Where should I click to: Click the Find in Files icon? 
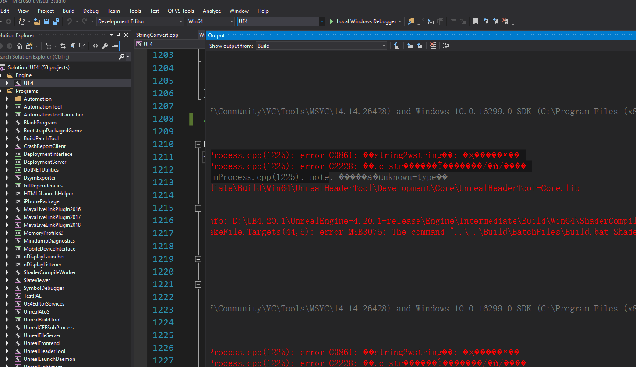point(411,21)
